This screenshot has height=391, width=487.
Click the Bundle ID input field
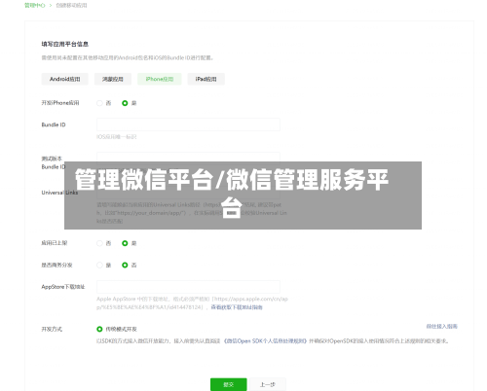(x=188, y=124)
